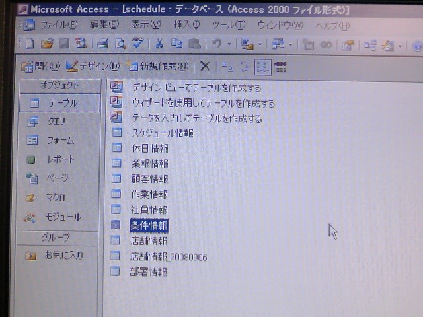Click the Code toolbar icon
This screenshot has width=423, height=317.
point(309,45)
